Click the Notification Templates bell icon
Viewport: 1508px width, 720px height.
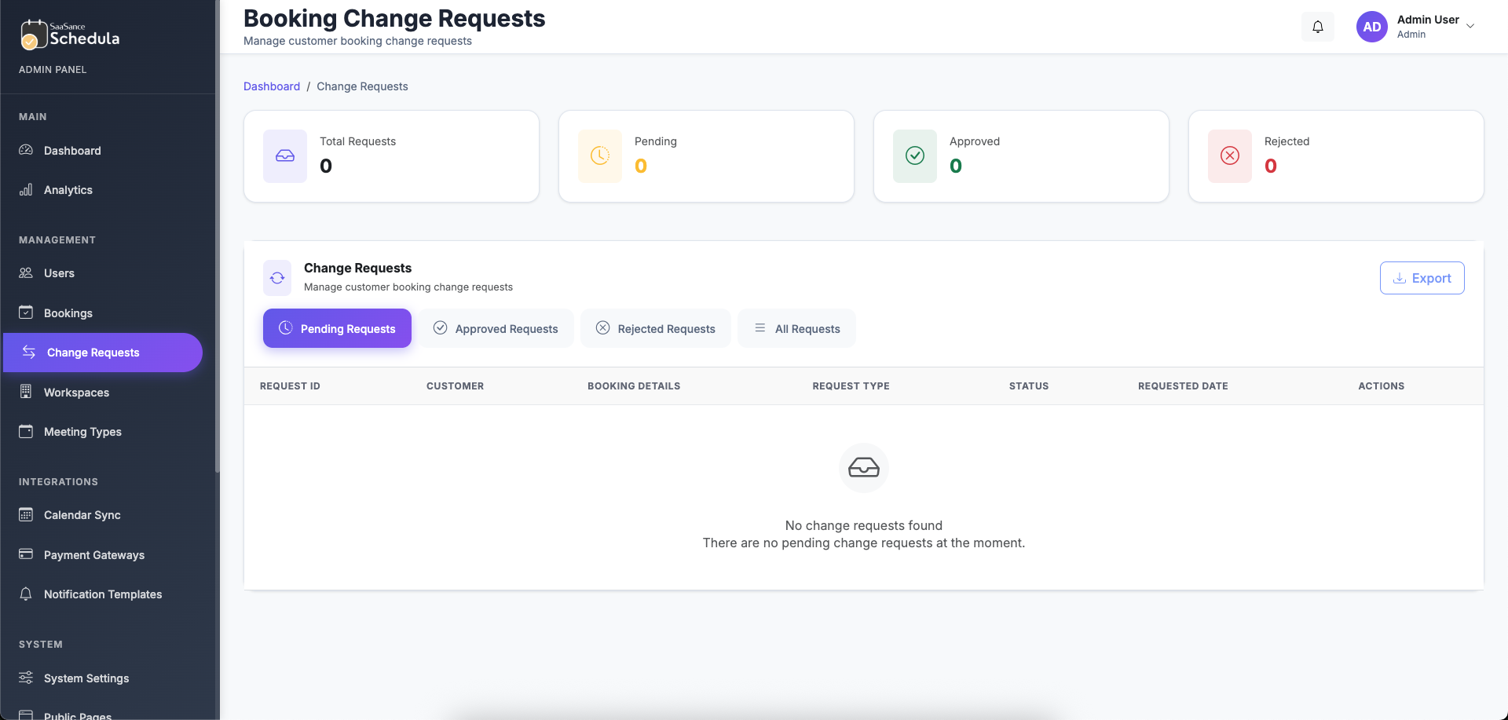[26, 594]
